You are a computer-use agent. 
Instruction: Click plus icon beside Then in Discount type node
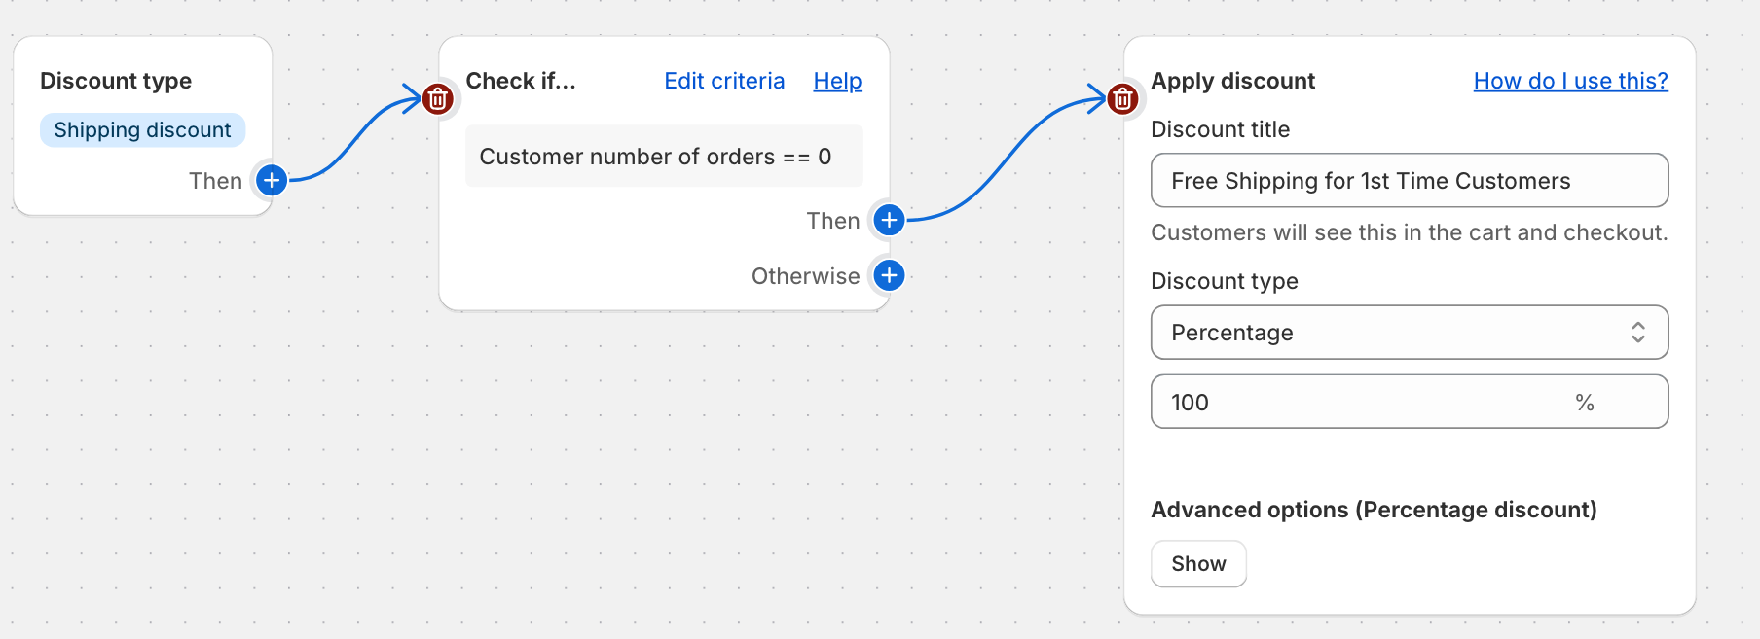point(272,180)
